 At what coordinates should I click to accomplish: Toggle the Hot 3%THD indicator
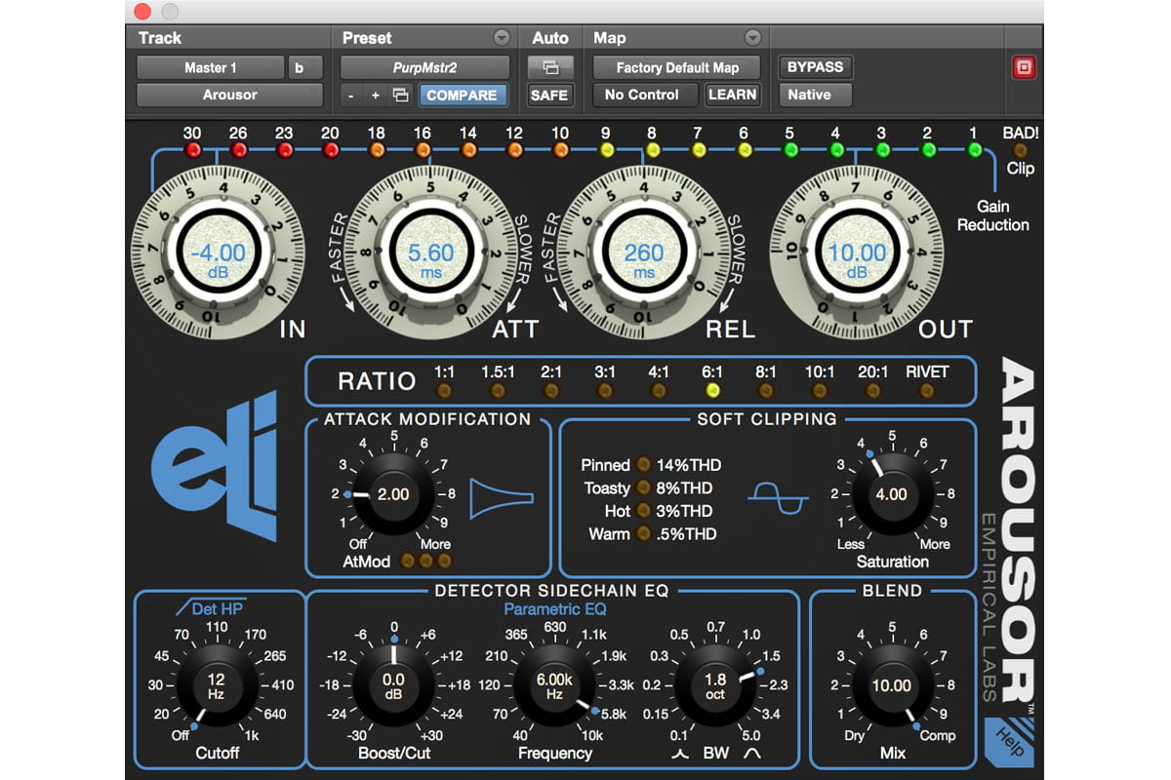tap(643, 511)
